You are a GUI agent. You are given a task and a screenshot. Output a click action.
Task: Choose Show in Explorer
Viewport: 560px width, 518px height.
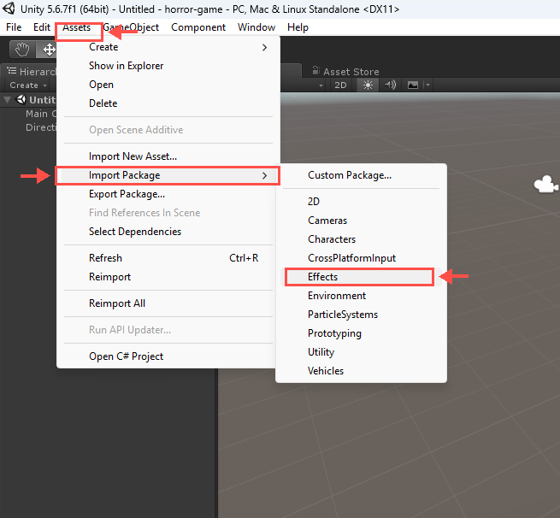pyautogui.click(x=168, y=66)
